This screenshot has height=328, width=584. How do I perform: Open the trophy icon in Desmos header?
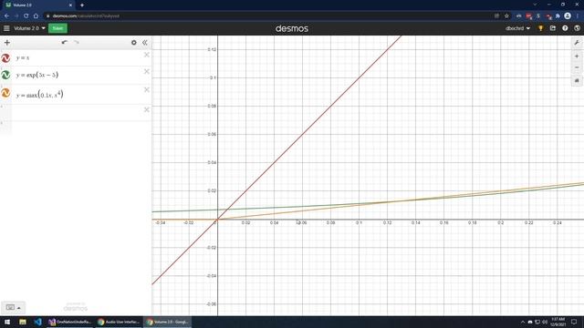coord(540,28)
